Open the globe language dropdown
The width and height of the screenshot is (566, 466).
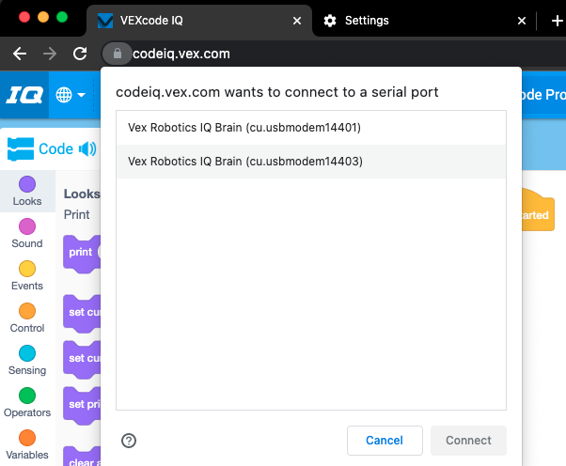pos(71,95)
